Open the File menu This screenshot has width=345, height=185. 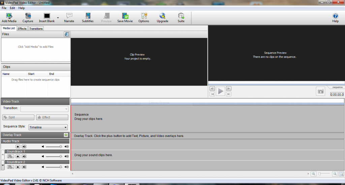coord(4,8)
